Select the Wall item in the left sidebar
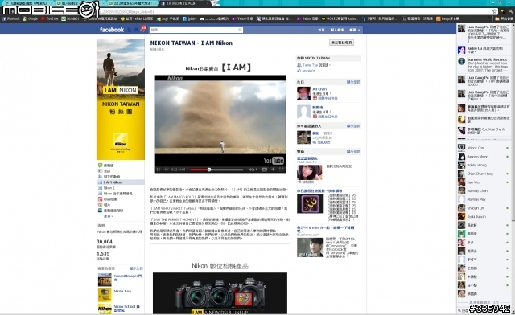This screenshot has height=315, width=515. tap(109, 166)
